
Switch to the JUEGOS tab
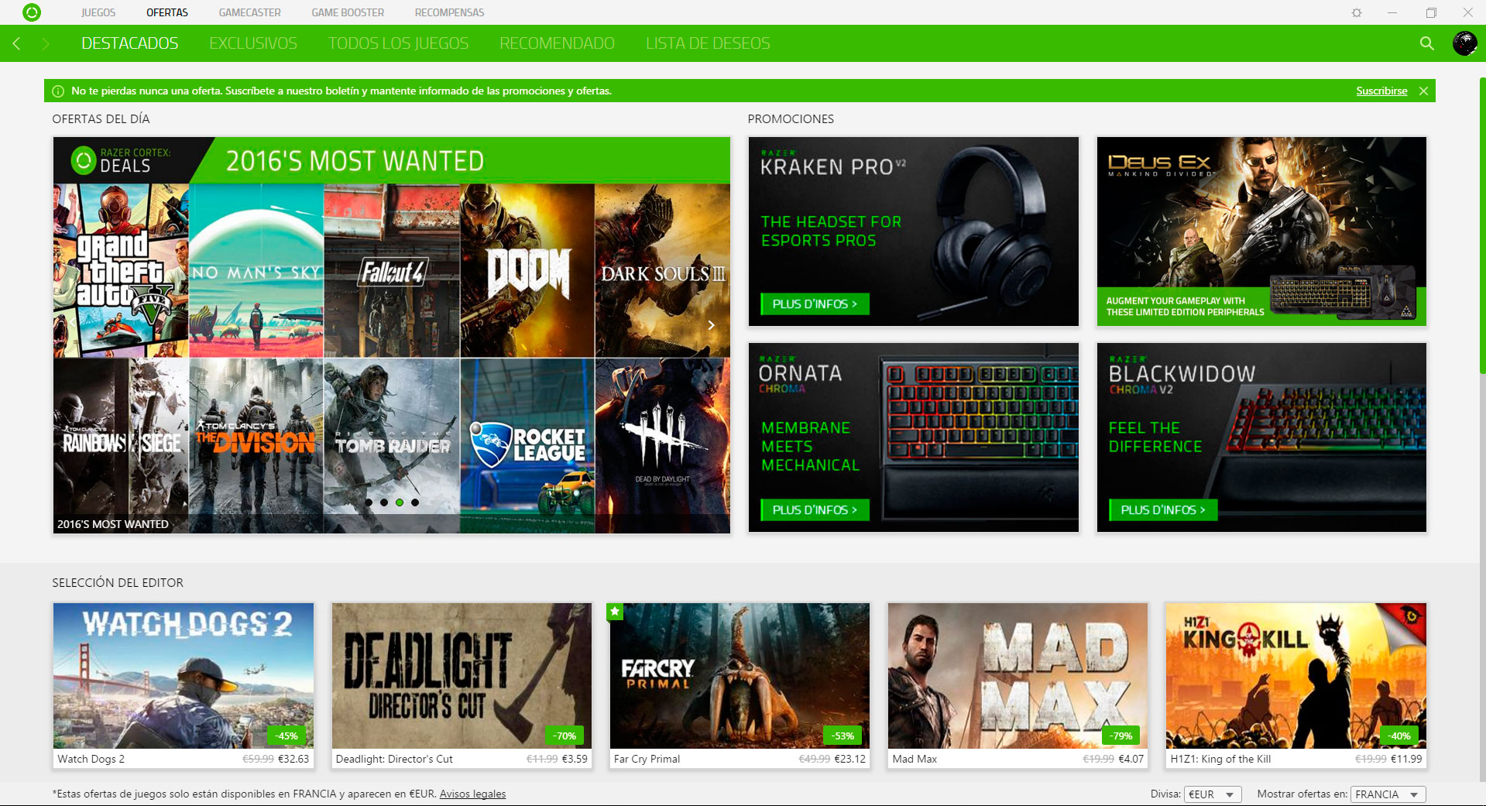pyautogui.click(x=98, y=12)
